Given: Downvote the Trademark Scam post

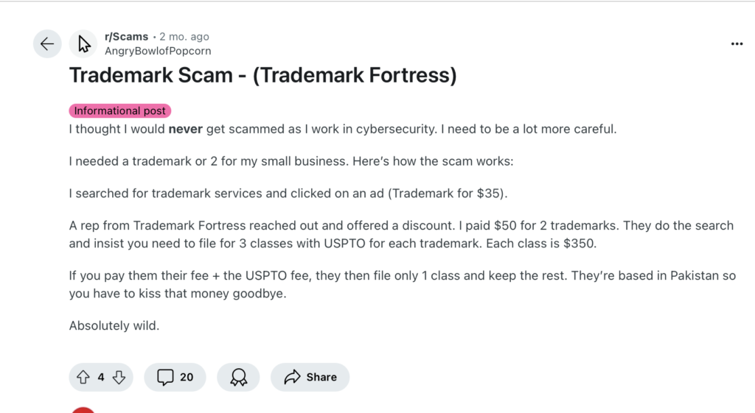Looking at the screenshot, I should (119, 377).
